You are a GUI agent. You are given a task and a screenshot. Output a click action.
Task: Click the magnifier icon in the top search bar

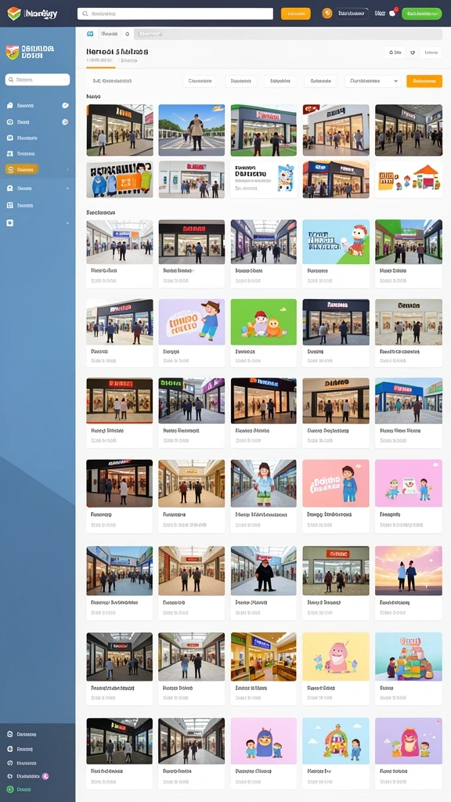[x=85, y=14]
